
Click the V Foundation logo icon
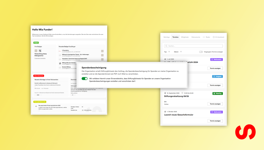[x=60, y=51]
